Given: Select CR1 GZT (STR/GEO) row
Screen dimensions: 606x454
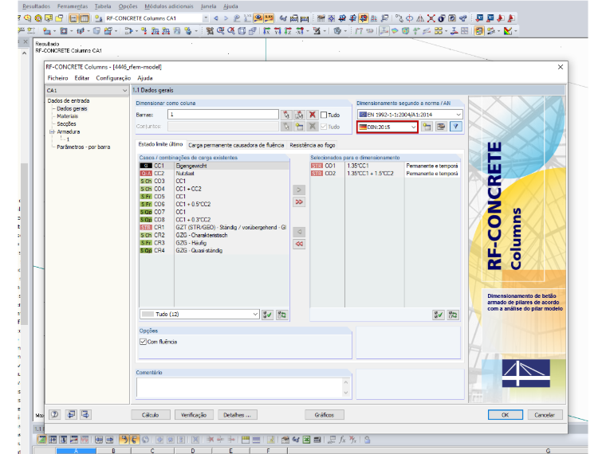Looking at the screenshot, I should [x=214, y=227].
